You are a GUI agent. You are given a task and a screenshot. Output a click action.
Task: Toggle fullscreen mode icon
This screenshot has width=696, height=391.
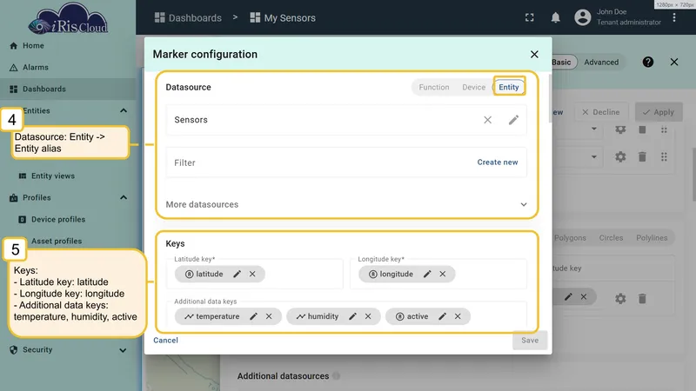click(530, 17)
